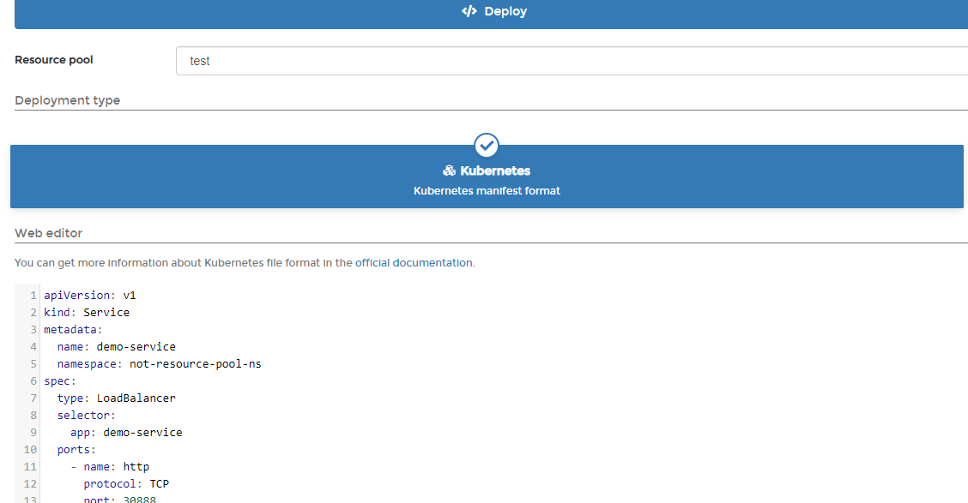Open the official documentation link
The width and height of the screenshot is (968, 503).
pyautogui.click(x=414, y=262)
